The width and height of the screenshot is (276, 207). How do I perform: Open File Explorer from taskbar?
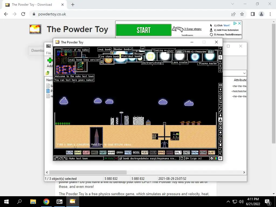coord(33,202)
